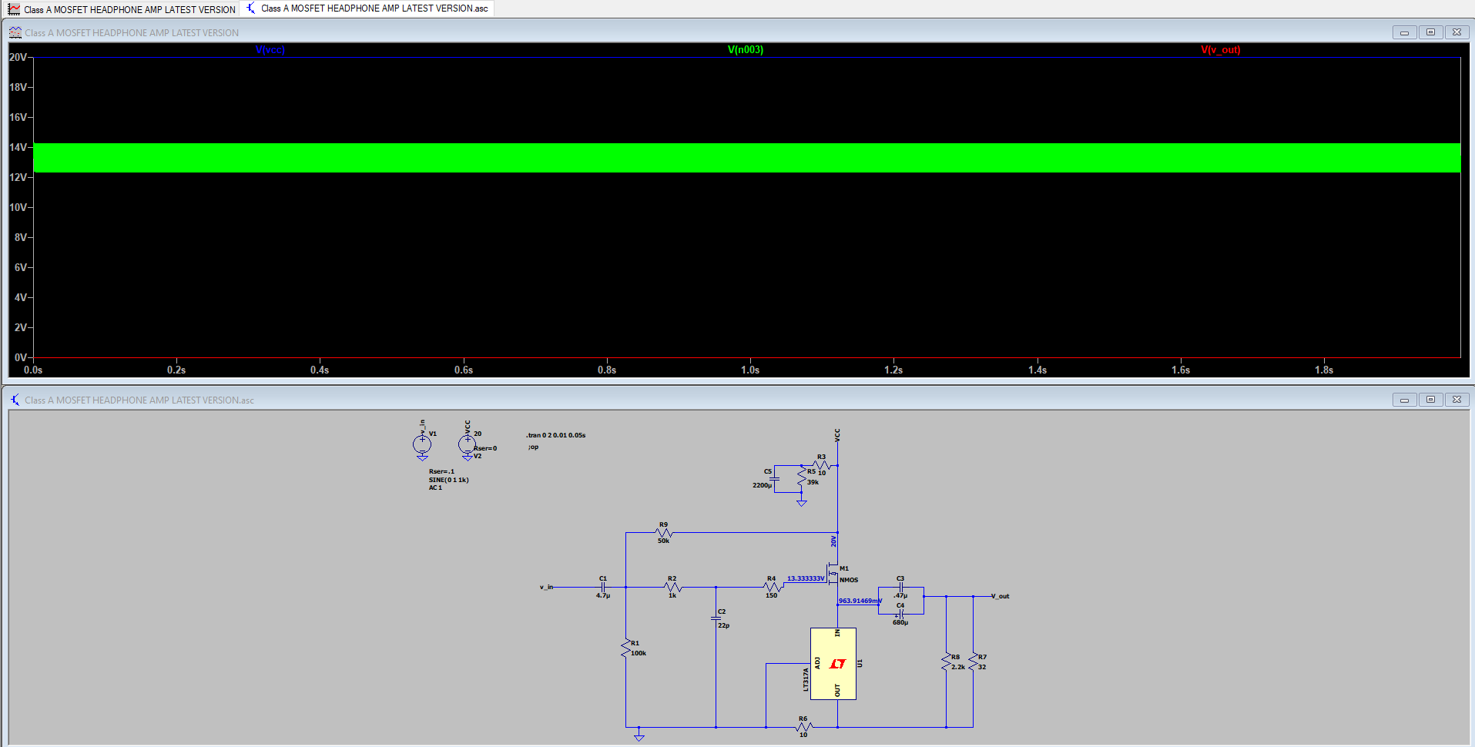
Task: Switch to the .asc schematic tab
Action: pyautogui.click(x=367, y=8)
